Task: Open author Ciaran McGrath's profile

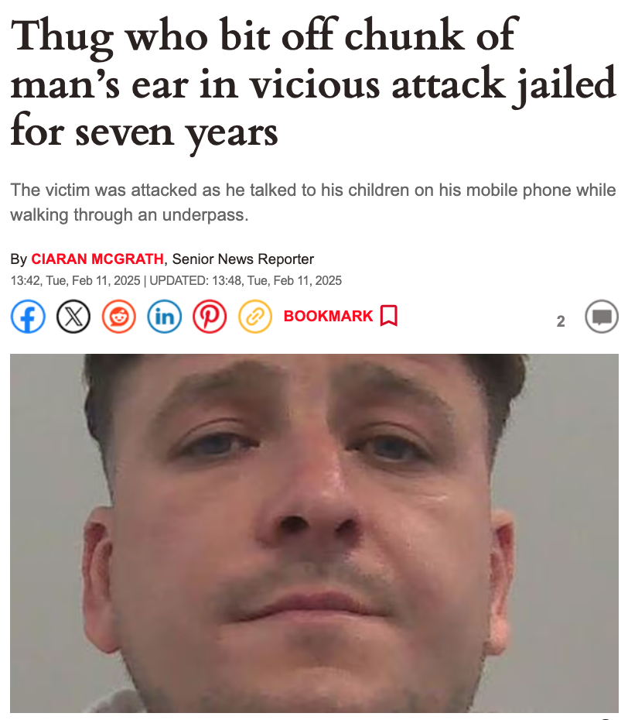Action: 97,259
